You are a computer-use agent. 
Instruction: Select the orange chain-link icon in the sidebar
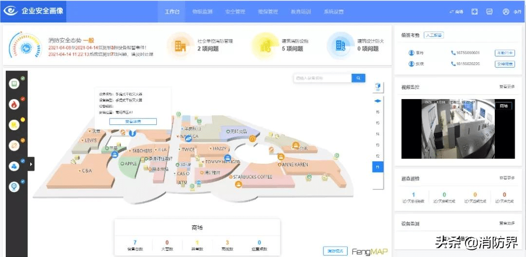tap(14, 146)
